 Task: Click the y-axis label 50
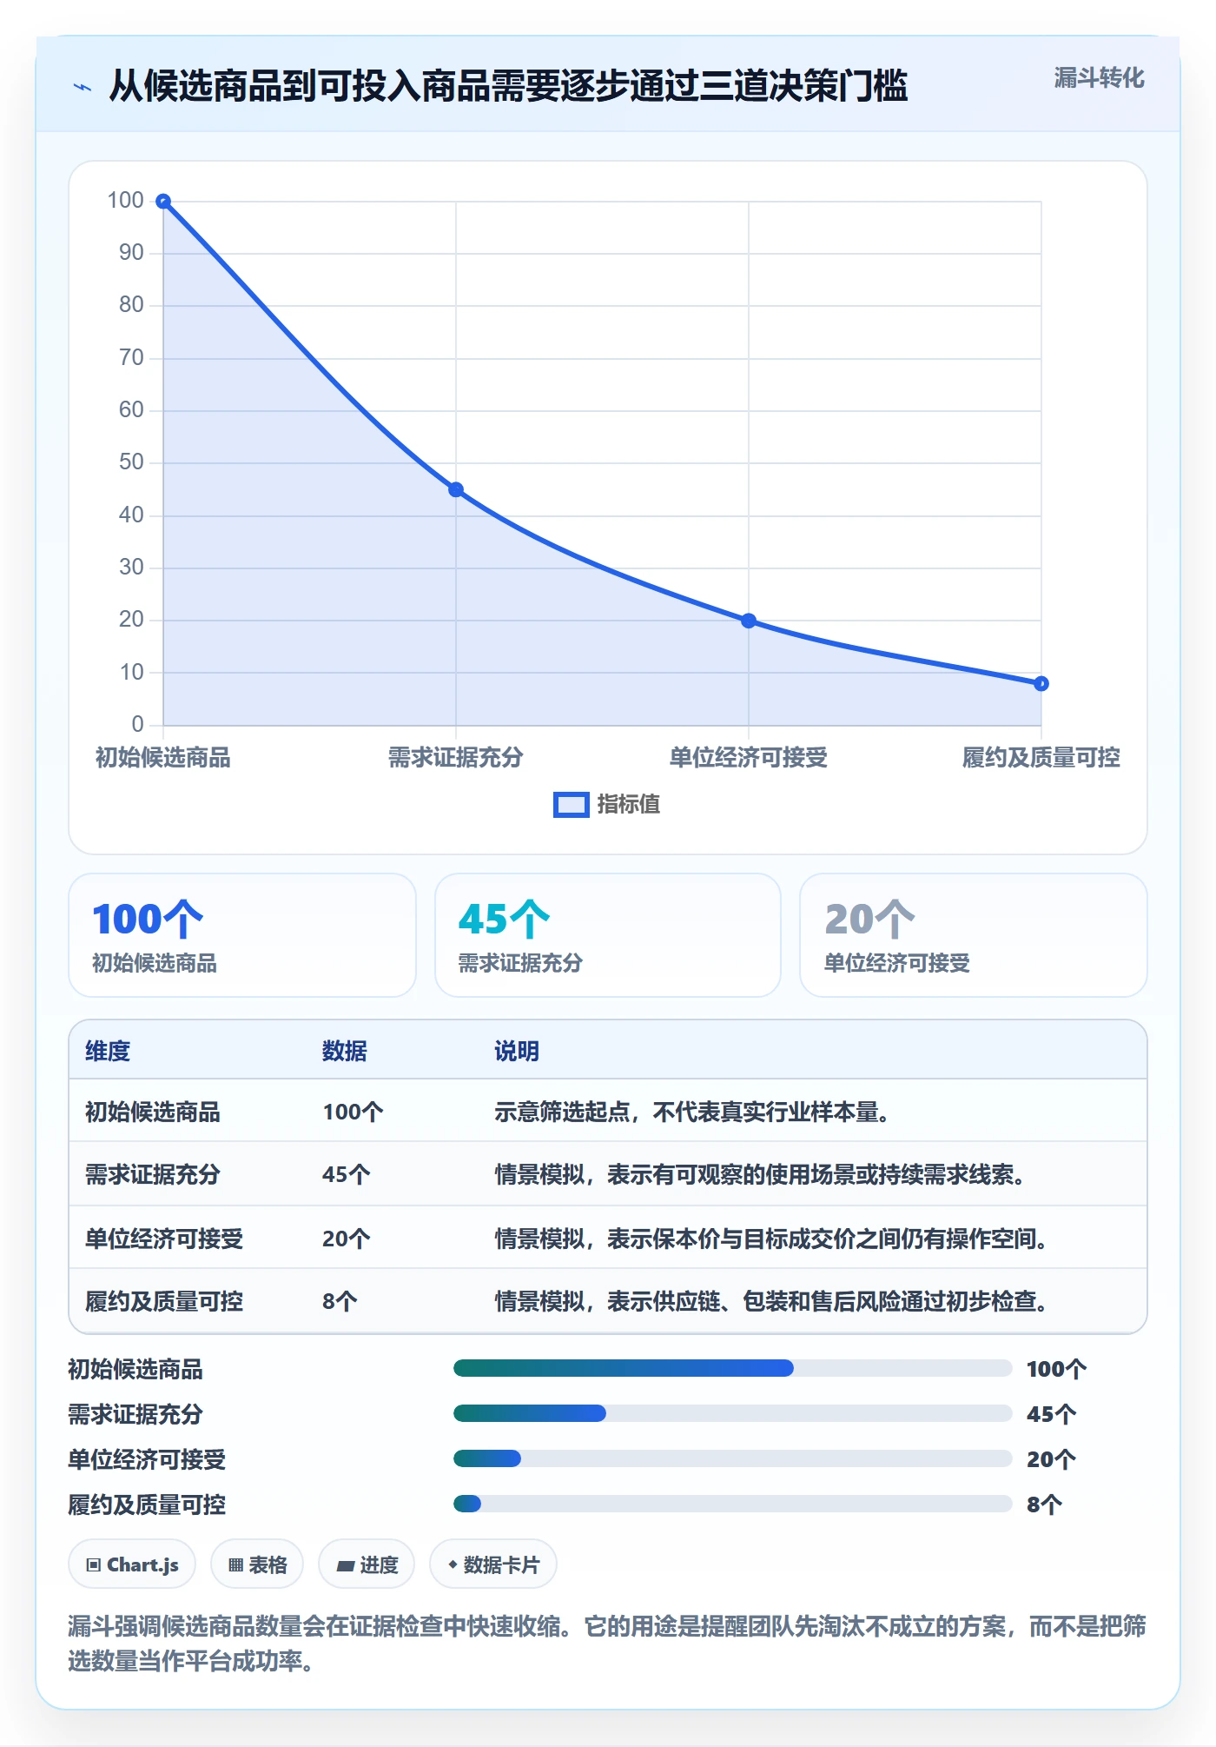(131, 462)
